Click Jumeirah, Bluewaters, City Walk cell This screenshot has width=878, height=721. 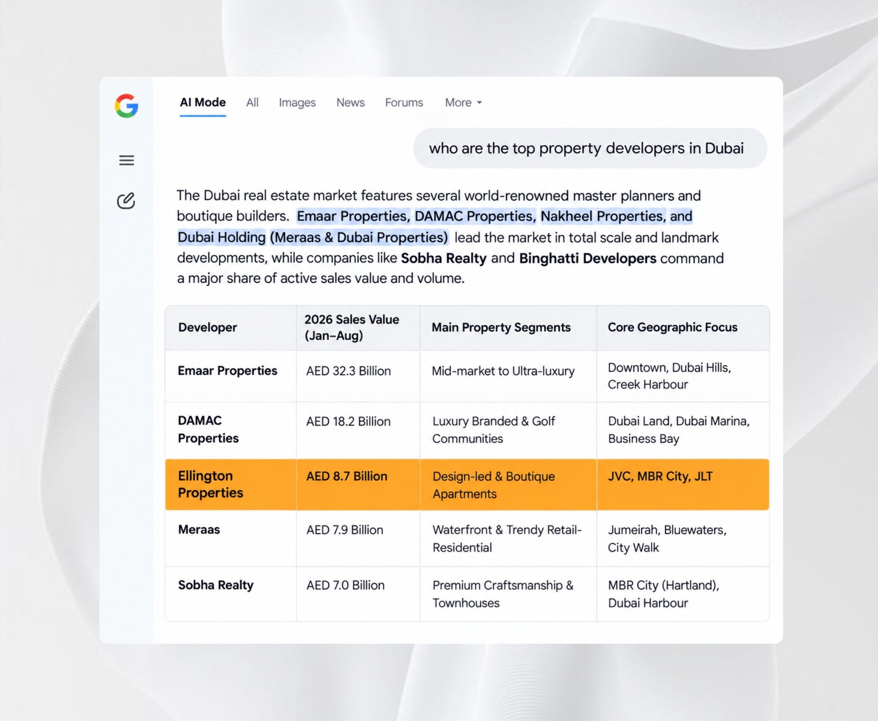tap(683, 538)
